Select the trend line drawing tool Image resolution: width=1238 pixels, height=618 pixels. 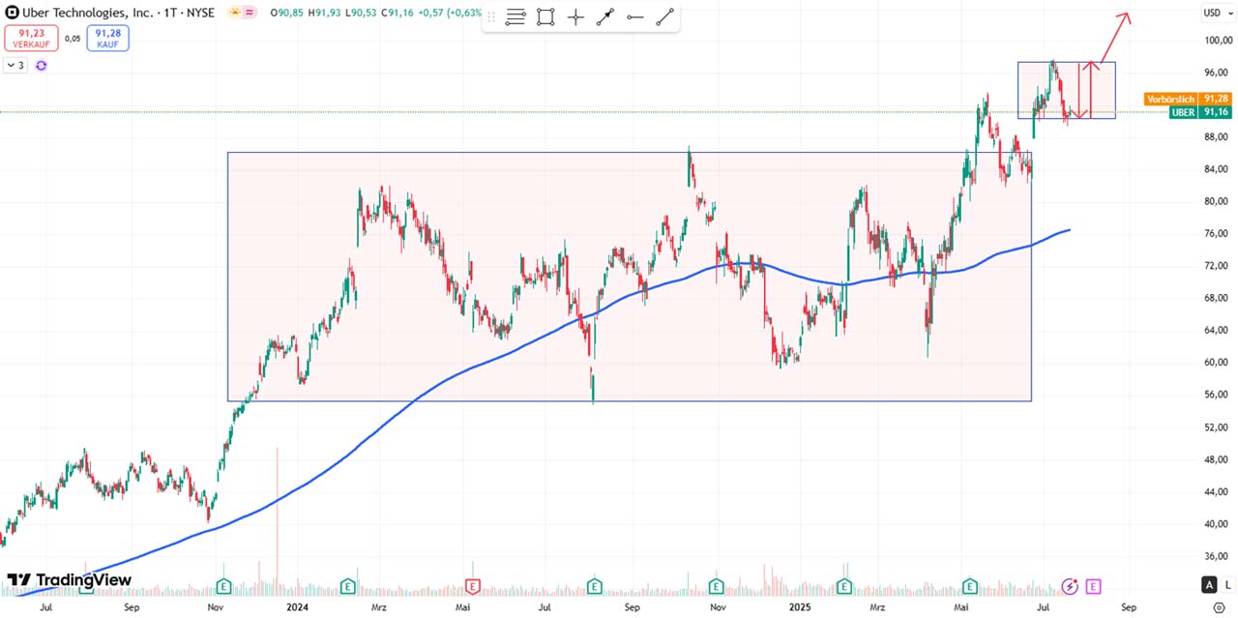tap(665, 16)
